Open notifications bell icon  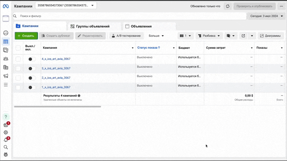pos(6,140)
